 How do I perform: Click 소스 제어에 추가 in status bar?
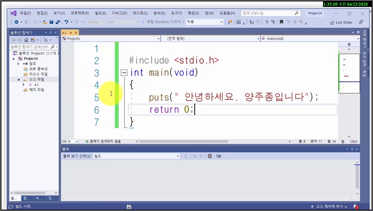click(x=329, y=207)
